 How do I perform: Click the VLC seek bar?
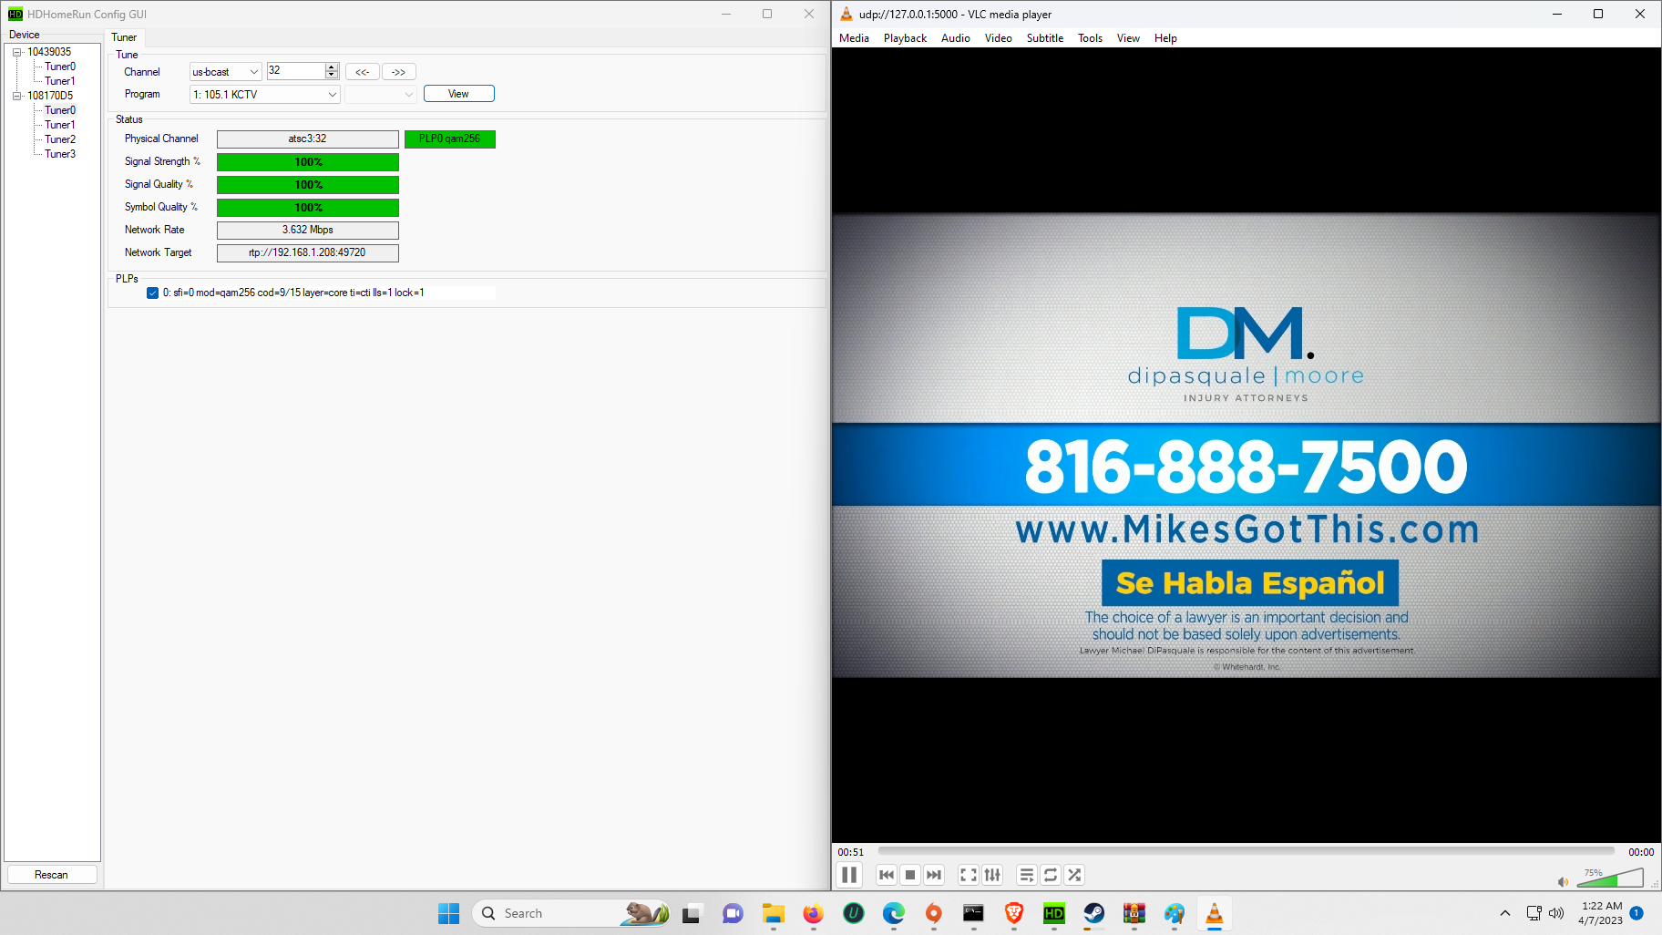1246,851
